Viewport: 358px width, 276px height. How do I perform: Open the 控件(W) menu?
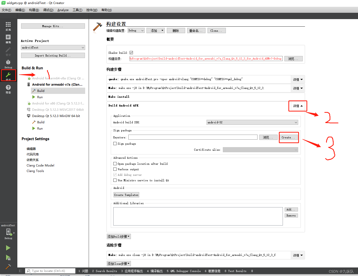(92, 10)
